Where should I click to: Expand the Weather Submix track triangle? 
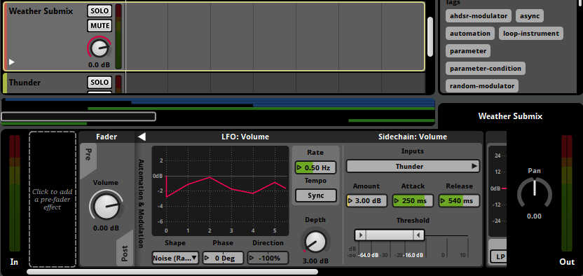pos(12,62)
